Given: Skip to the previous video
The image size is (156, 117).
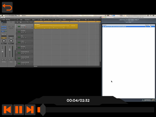Looking at the screenshot, I should 7,110.
